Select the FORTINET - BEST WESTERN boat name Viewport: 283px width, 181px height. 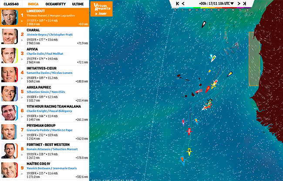point(48,144)
